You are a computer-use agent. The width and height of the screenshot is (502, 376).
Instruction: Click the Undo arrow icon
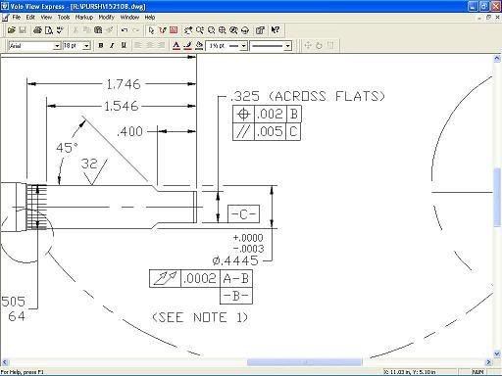click(x=125, y=30)
